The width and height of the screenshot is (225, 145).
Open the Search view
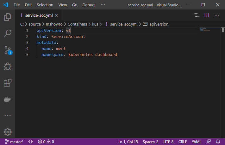pyautogui.click(x=8, y=33)
